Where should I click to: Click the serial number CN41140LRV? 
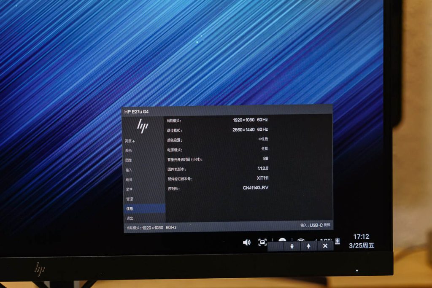pyautogui.click(x=256, y=188)
